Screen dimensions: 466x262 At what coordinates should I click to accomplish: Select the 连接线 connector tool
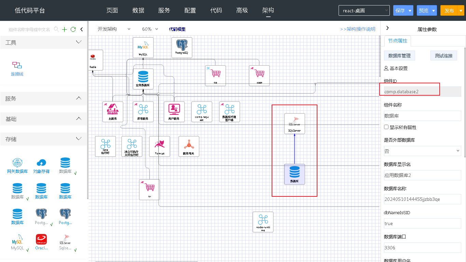tap(17, 69)
